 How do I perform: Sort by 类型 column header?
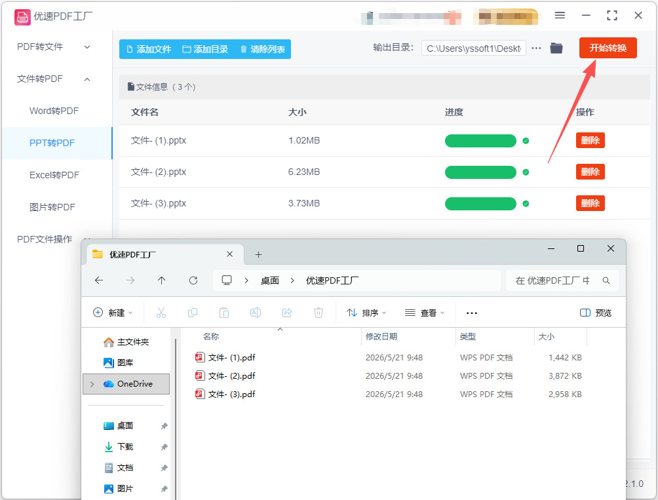(467, 336)
